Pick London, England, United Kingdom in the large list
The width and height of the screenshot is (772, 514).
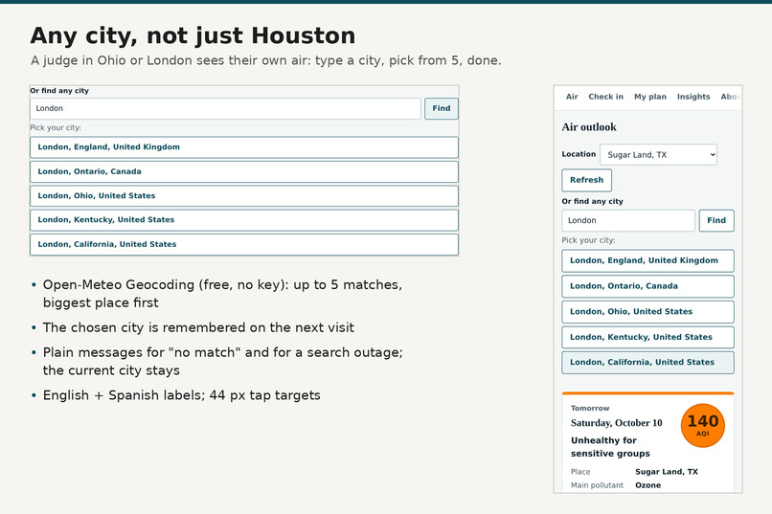pyautogui.click(x=244, y=147)
